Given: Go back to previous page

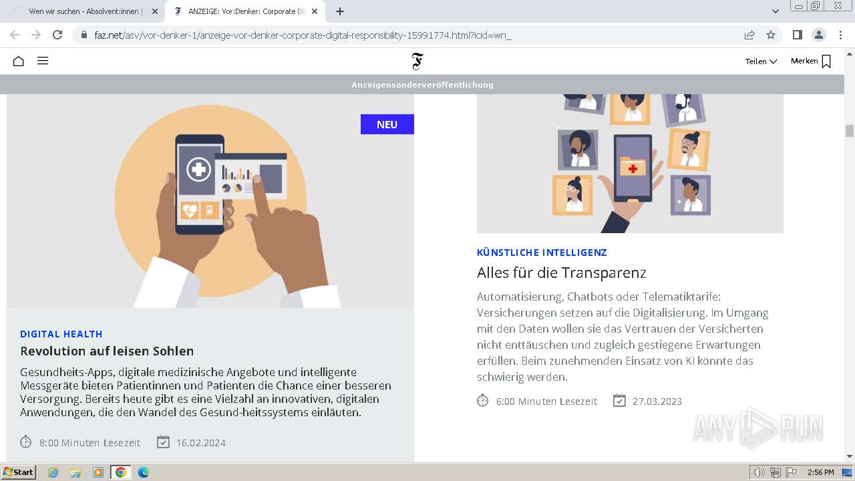Looking at the screenshot, I should click(15, 35).
